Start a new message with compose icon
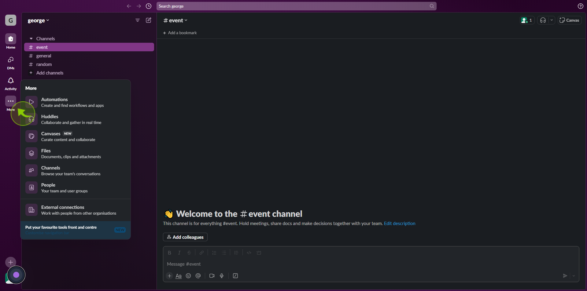Screen dimensions: 587x291 click(x=149, y=20)
